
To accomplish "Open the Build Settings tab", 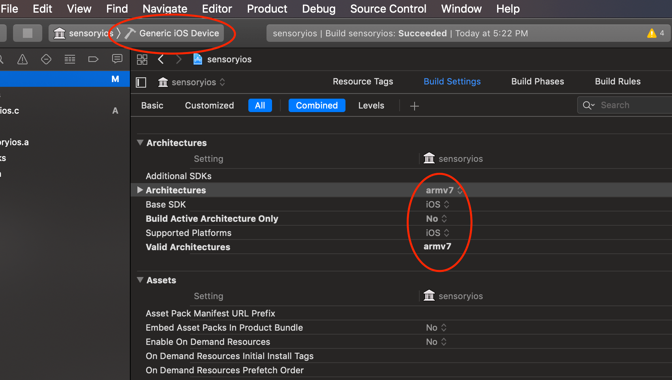I will coord(452,81).
